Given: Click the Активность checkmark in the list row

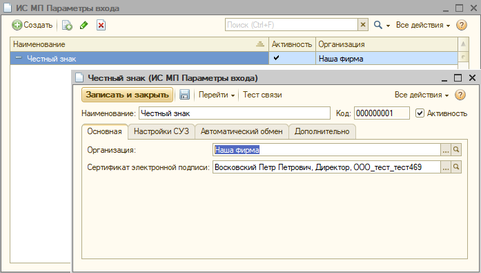Looking at the screenshot, I should point(277,58).
